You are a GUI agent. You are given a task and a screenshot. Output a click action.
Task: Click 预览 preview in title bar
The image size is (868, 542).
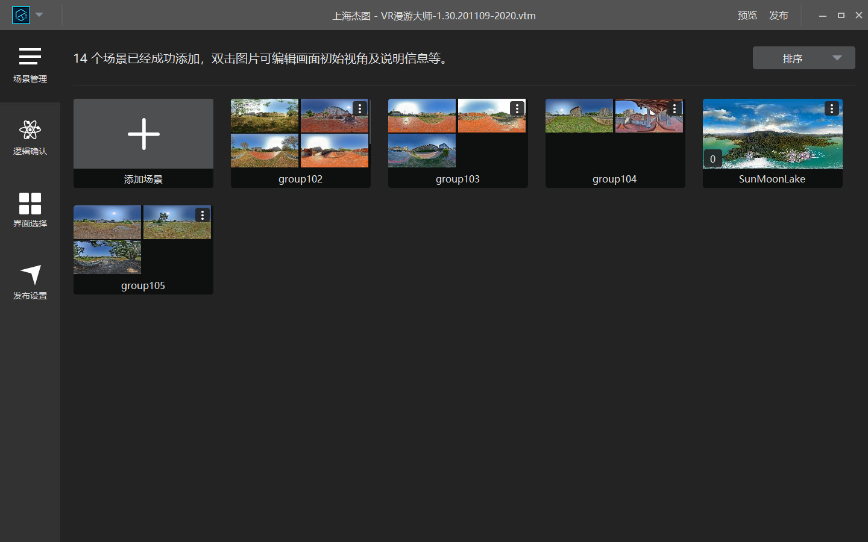[x=747, y=16]
